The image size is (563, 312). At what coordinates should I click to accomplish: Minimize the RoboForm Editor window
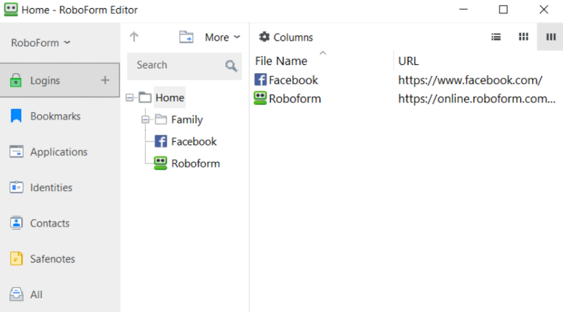(x=464, y=9)
